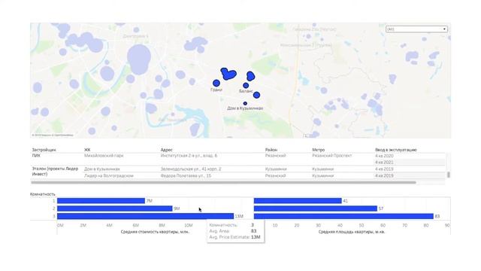Select the 4 кв 2021 cell
This screenshot has height=271, width=481.
(x=384, y=162)
